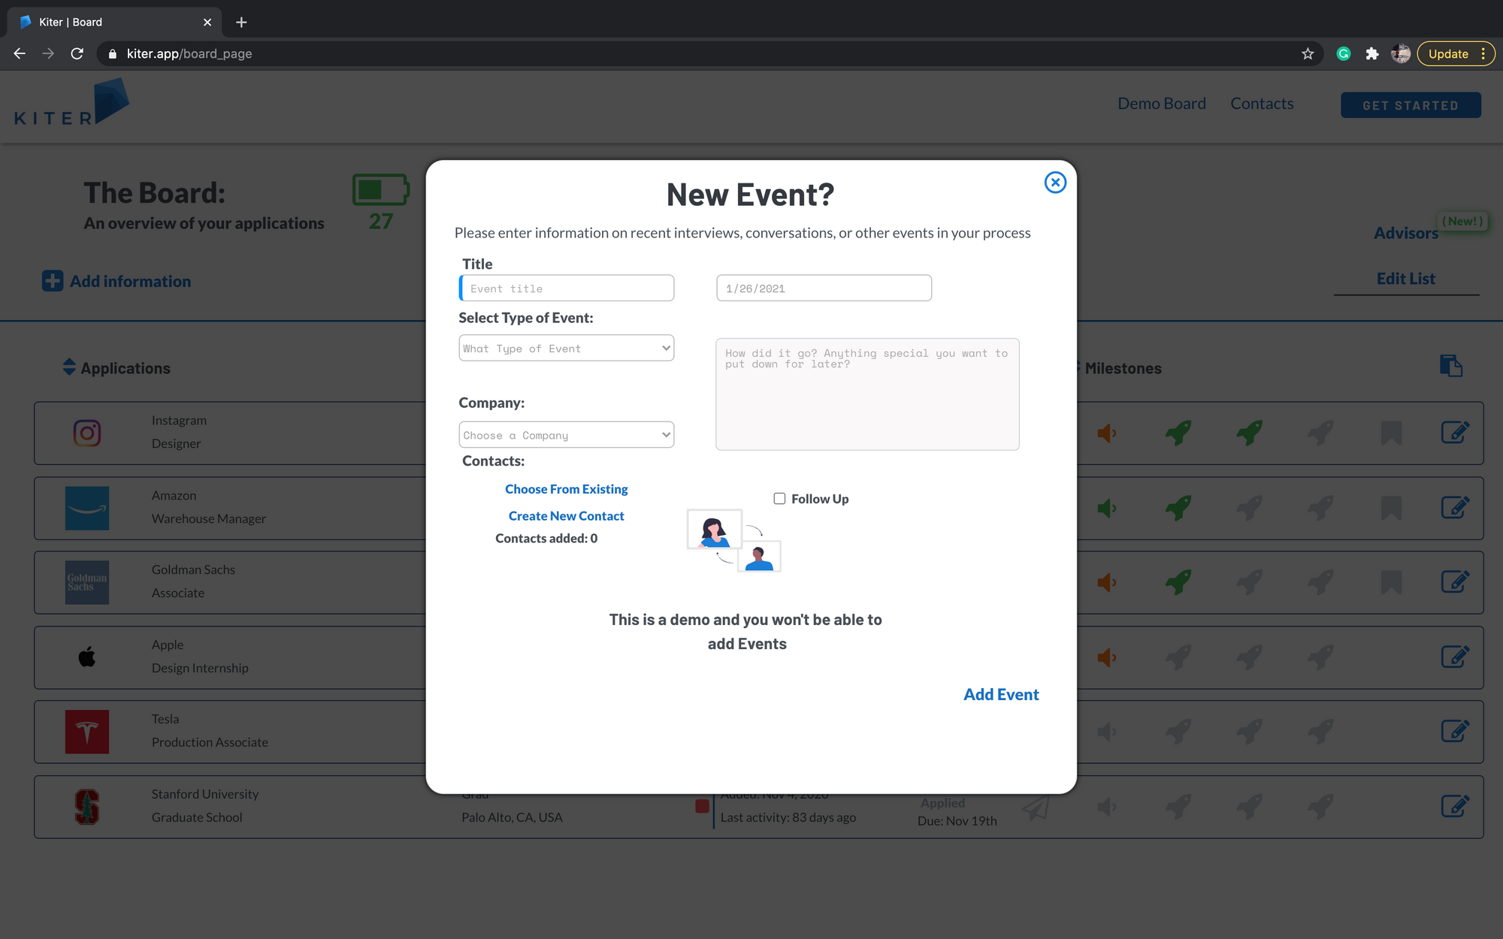Expand the Choose a Company dropdown
The height and width of the screenshot is (939, 1503).
(566, 435)
